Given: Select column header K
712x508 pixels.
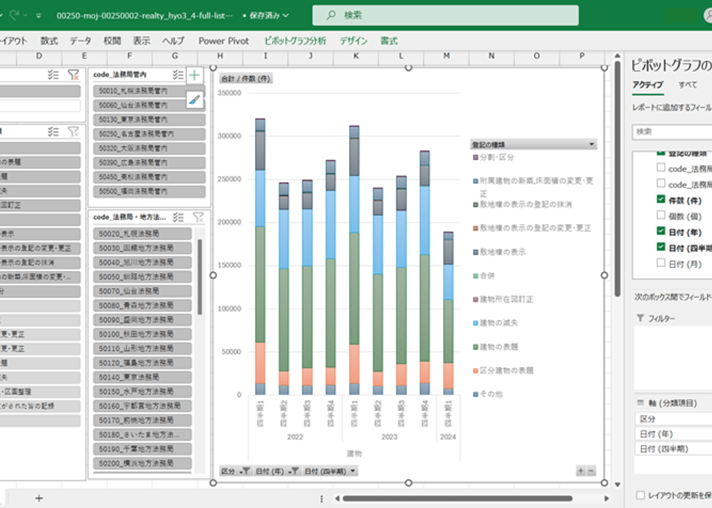Looking at the screenshot, I should tap(356, 55).
